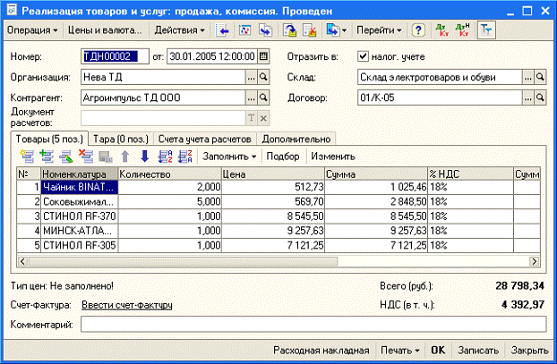Toggle the 'налог. учете' checkbox
Screen dimensions: 557x364
[363, 56]
